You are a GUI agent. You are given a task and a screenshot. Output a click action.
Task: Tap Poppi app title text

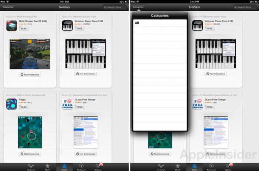(22, 100)
